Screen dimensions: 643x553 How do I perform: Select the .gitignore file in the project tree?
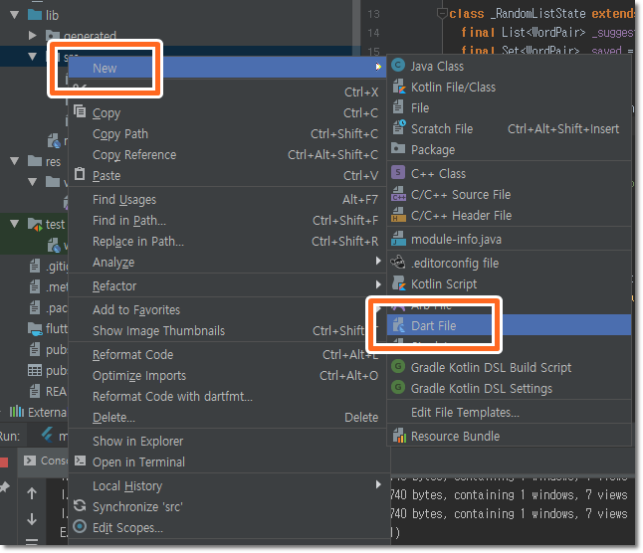pyautogui.click(x=48, y=267)
